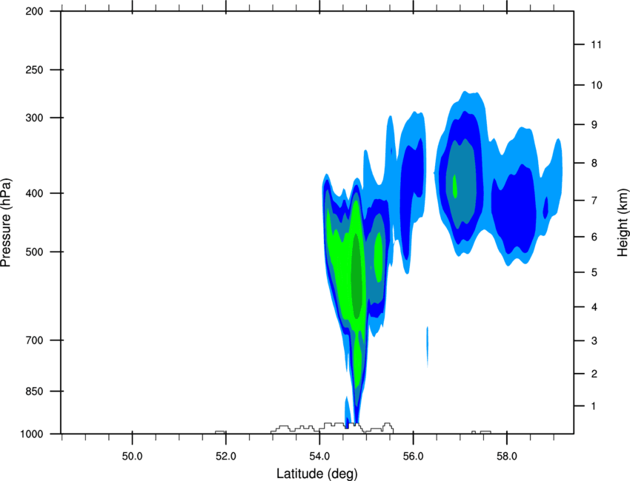Pick the 7 km height label
630x481 pixels.
coord(594,201)
